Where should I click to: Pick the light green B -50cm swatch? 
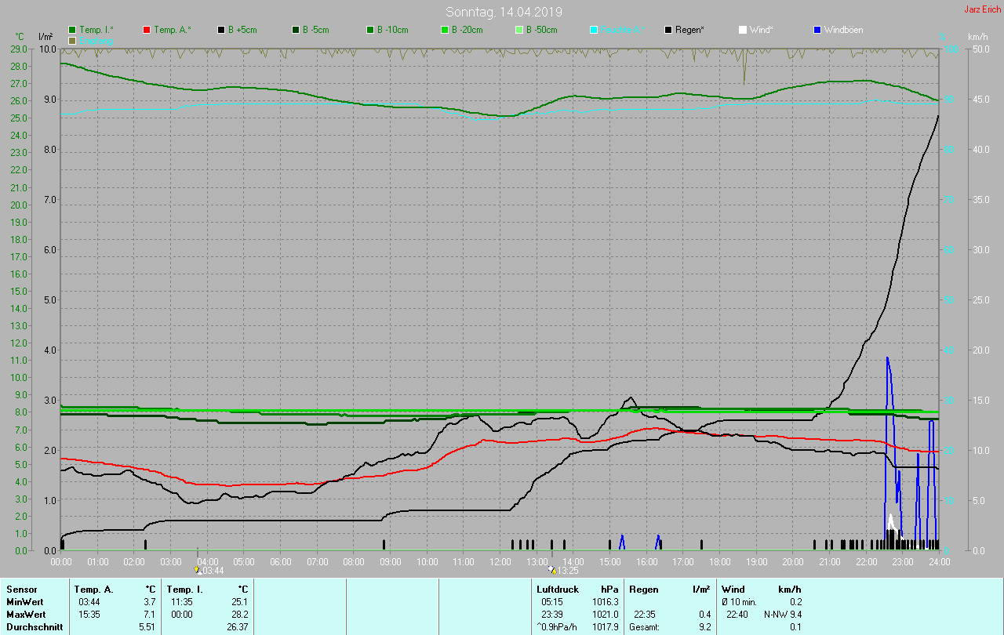[x=519, y=30]
